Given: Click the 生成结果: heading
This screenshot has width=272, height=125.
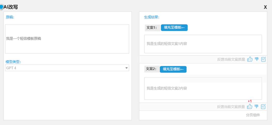Looking at the screenshot, I should pos(152,17).
